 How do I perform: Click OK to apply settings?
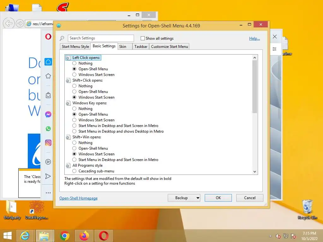pos(218,198)
